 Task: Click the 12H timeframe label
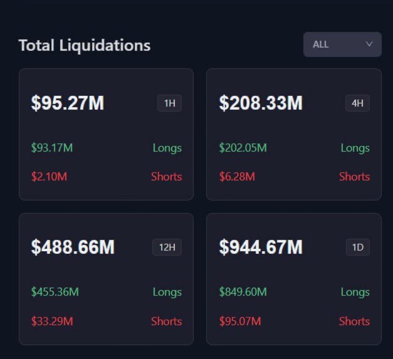(167, 247)
